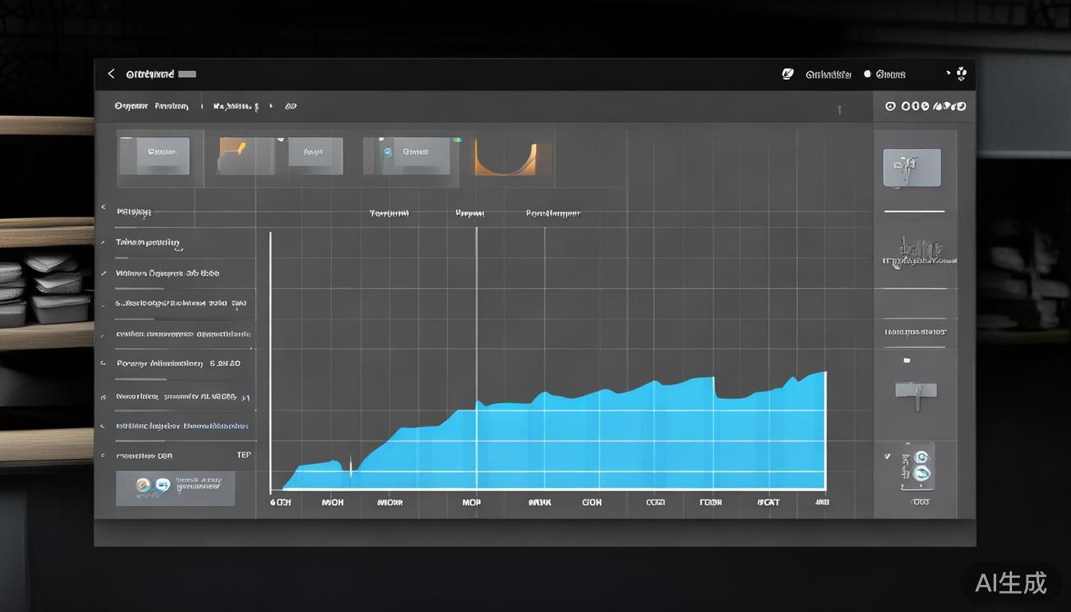The width and height of the screenshot is (1071, 612).
Task: Expand the left list row ending in TEP
Action: [x=103, y=456]
